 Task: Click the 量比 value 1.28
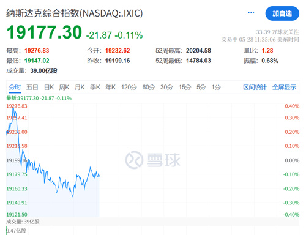(x=267, y=51)
